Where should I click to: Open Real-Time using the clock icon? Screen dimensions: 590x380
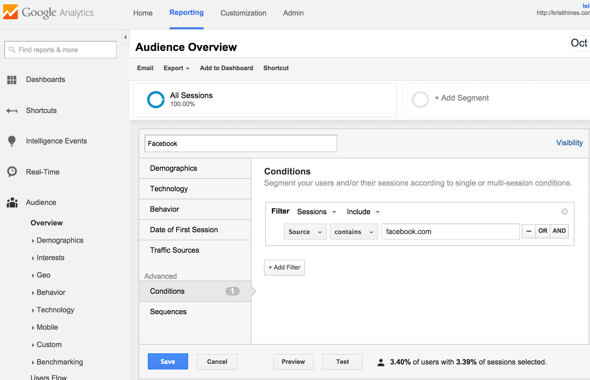(x=12, y=172)
